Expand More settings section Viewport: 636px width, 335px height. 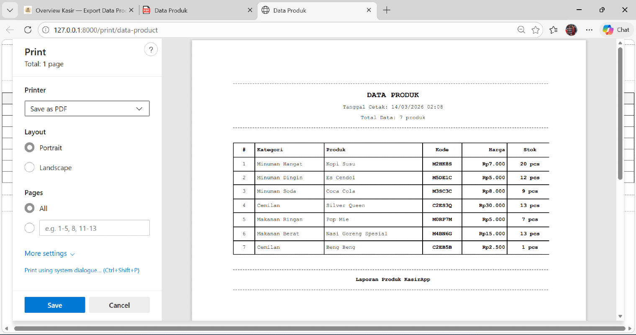[x=49, y=253]
